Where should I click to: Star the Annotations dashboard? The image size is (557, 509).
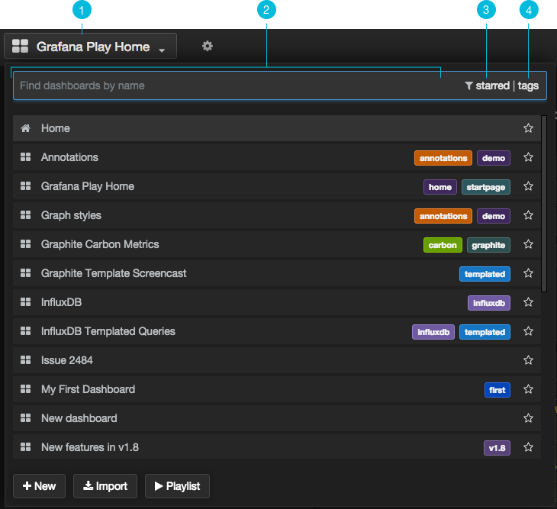coord(528,157)
